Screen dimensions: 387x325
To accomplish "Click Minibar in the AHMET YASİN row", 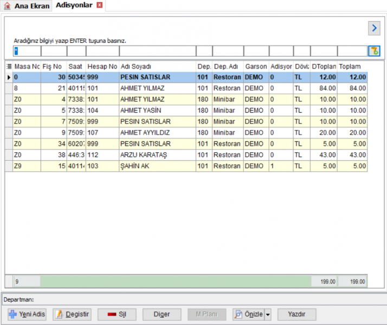I will click(x=228, y=110).
